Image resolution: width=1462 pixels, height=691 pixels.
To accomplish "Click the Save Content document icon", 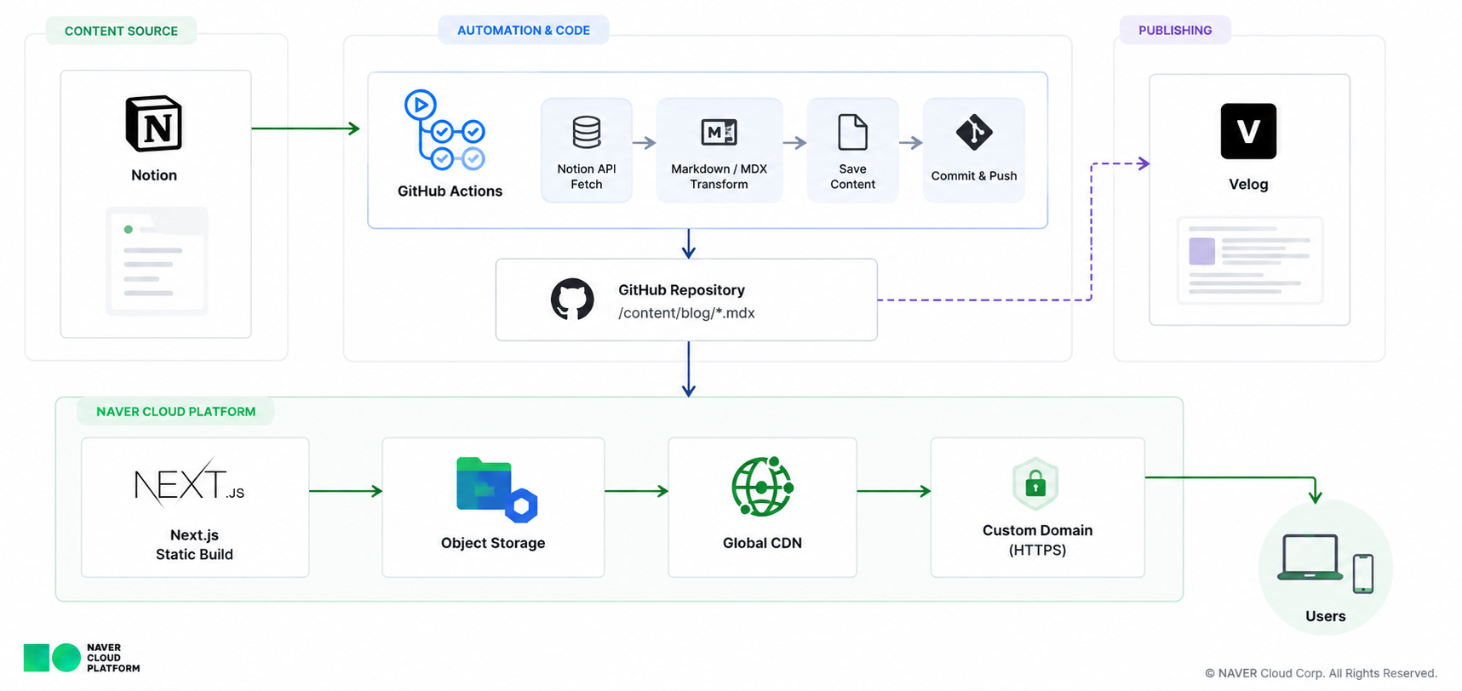I will tap(852, 132).
